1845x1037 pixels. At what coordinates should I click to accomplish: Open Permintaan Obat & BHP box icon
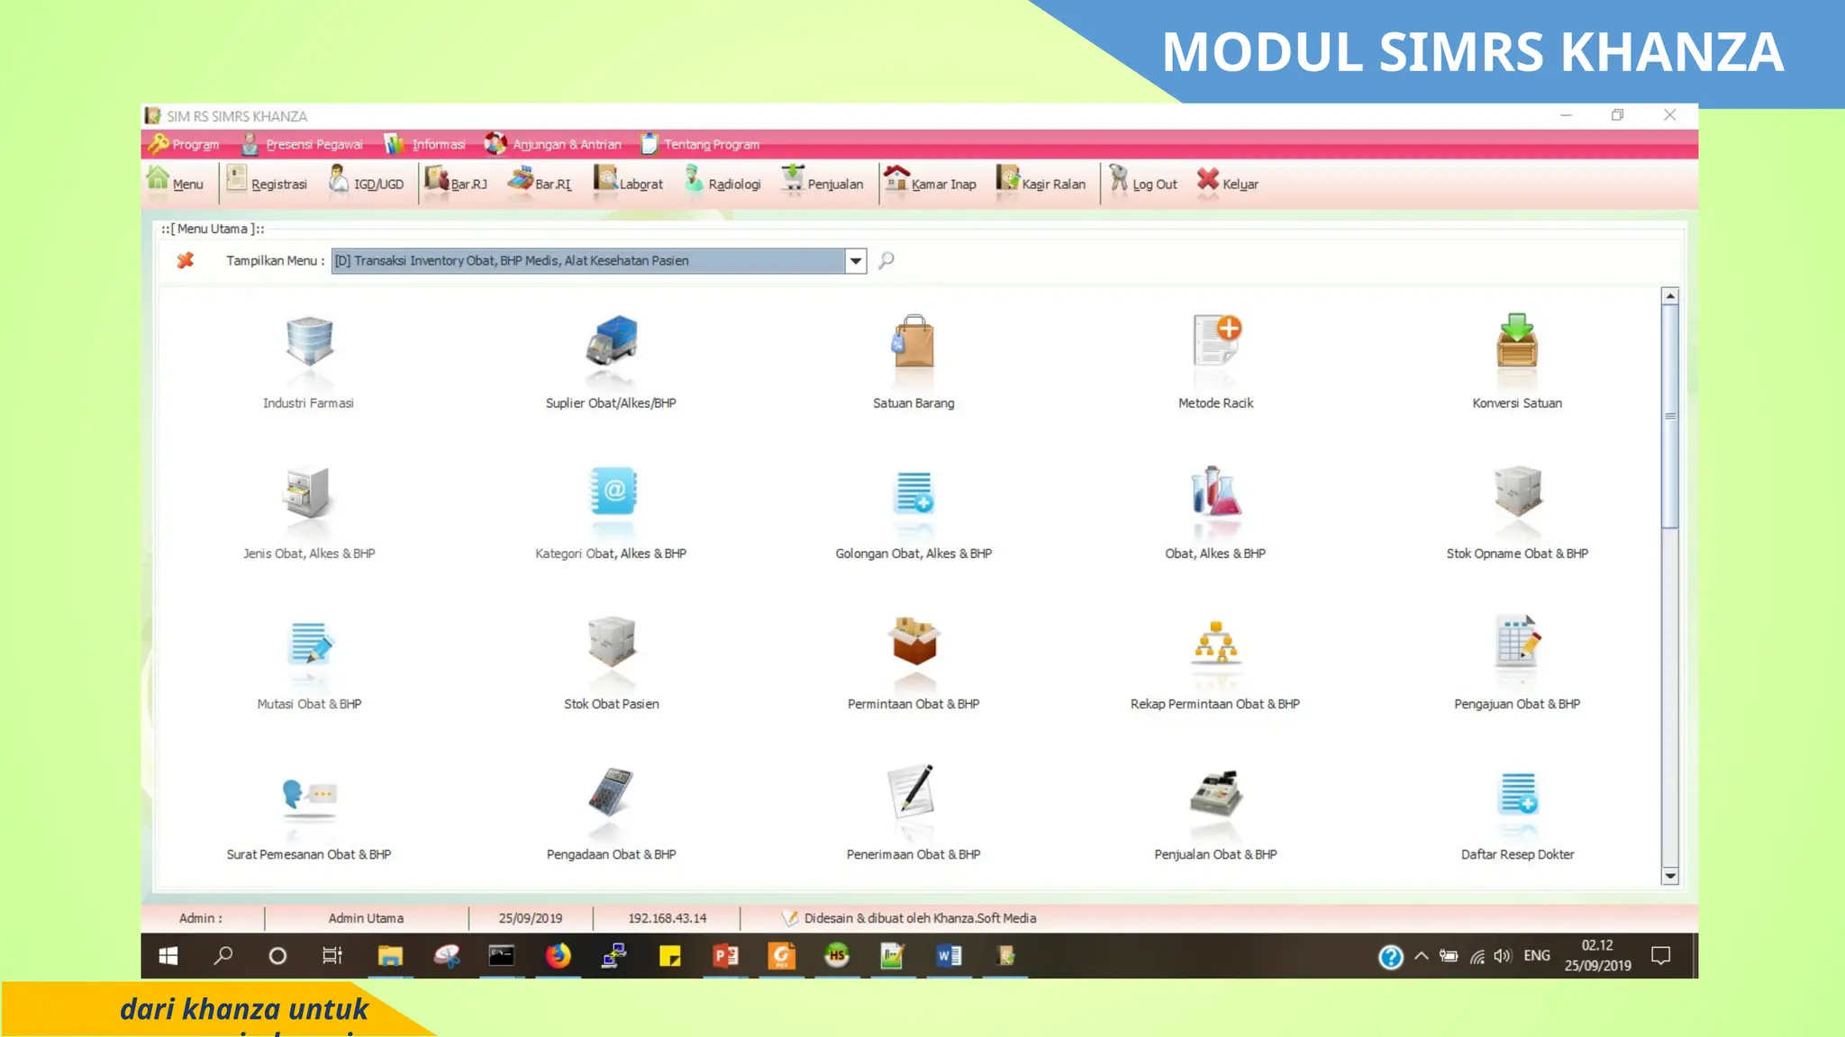pos(913,643)
